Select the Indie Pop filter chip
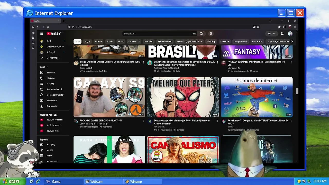329x185 pixels. tap(211, 41)
